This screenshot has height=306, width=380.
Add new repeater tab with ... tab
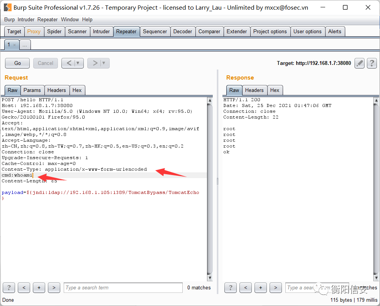click(25, 45)
